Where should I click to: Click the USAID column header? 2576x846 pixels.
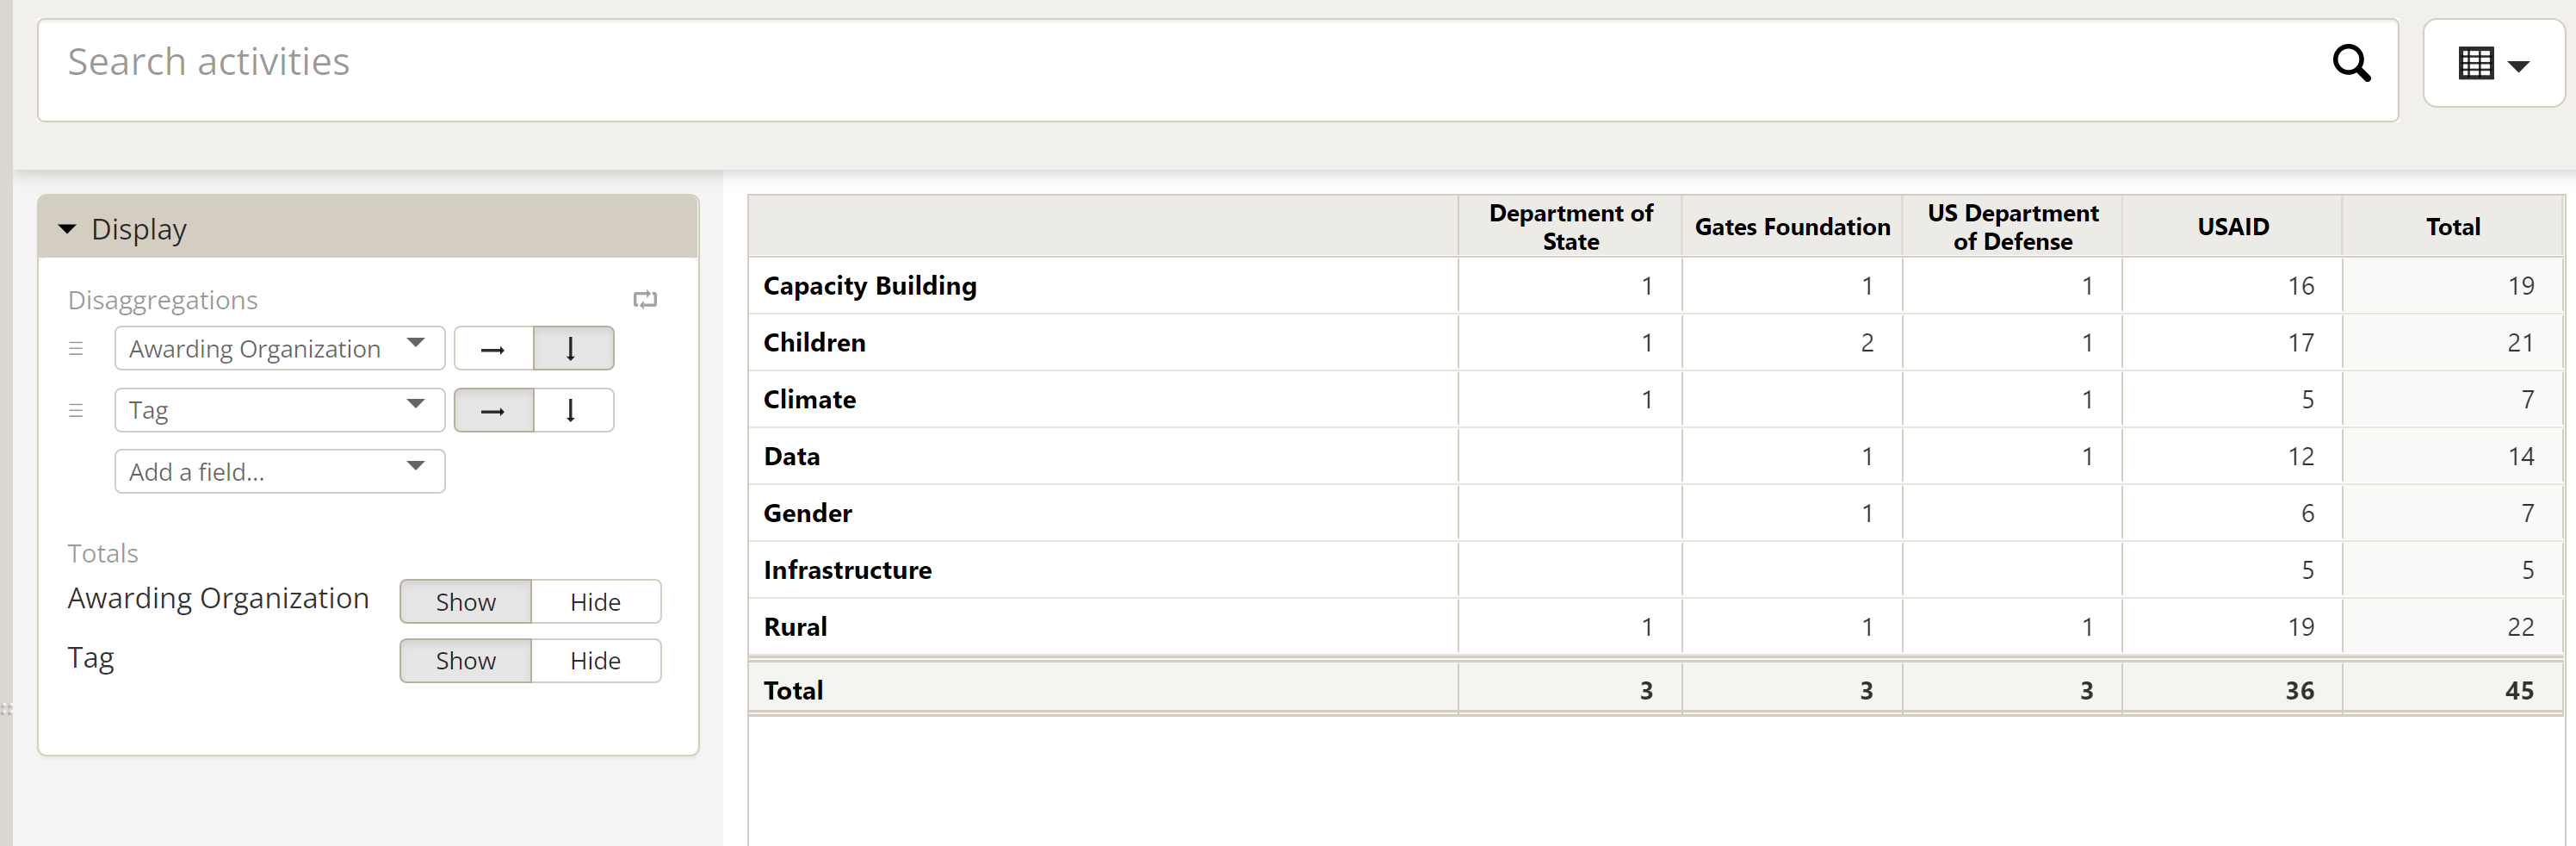[x=2232, y=227]
